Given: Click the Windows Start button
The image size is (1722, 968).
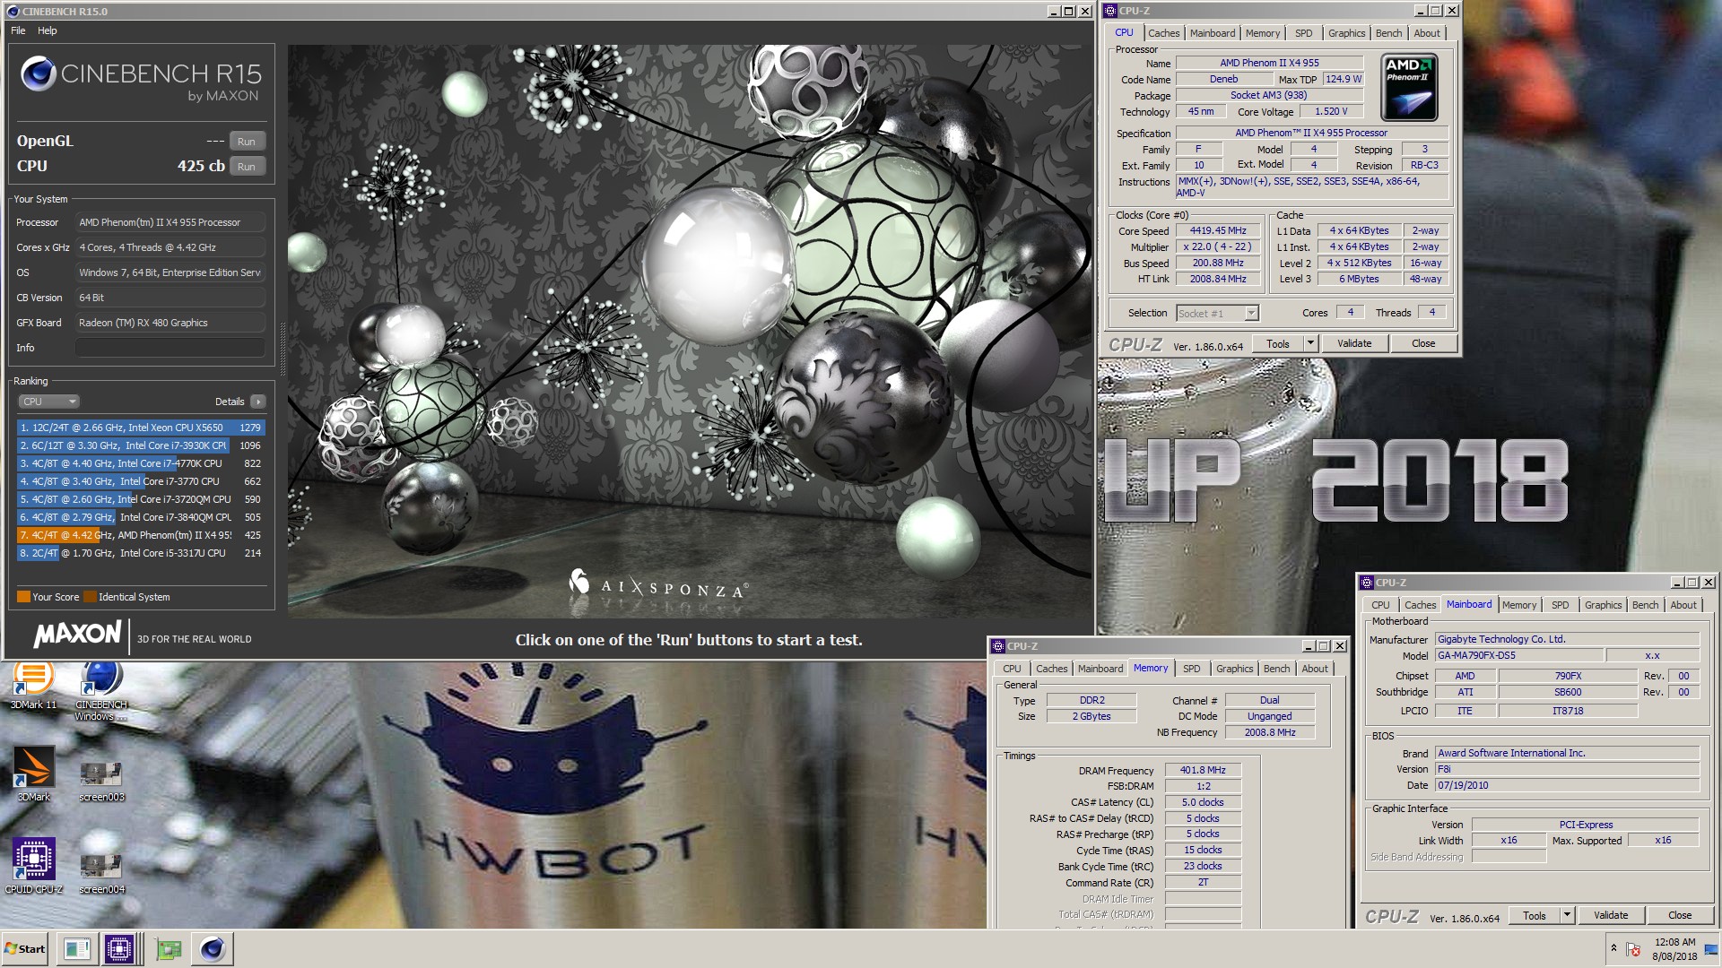Looking at the screenshot, I should point(25,948).
